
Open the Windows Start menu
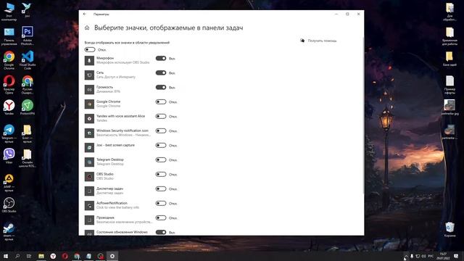click(6, 256)
